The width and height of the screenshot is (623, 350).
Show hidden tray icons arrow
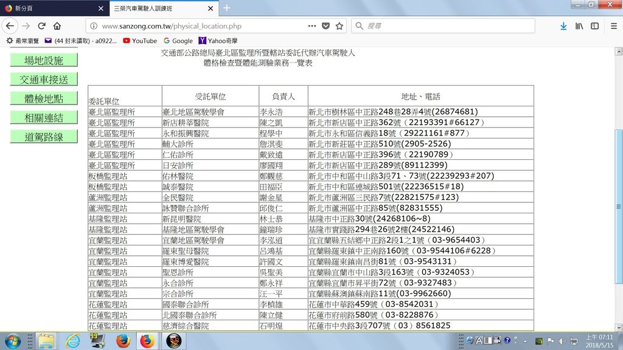pos(525,341)
